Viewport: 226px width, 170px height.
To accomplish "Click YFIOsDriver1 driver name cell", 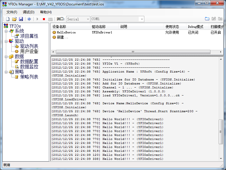I will [x=102, y=32].
